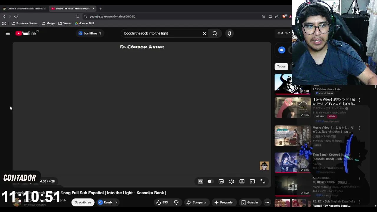Reload the current page

16,16
